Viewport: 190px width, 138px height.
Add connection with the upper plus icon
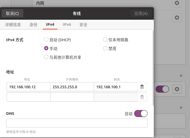181,76
